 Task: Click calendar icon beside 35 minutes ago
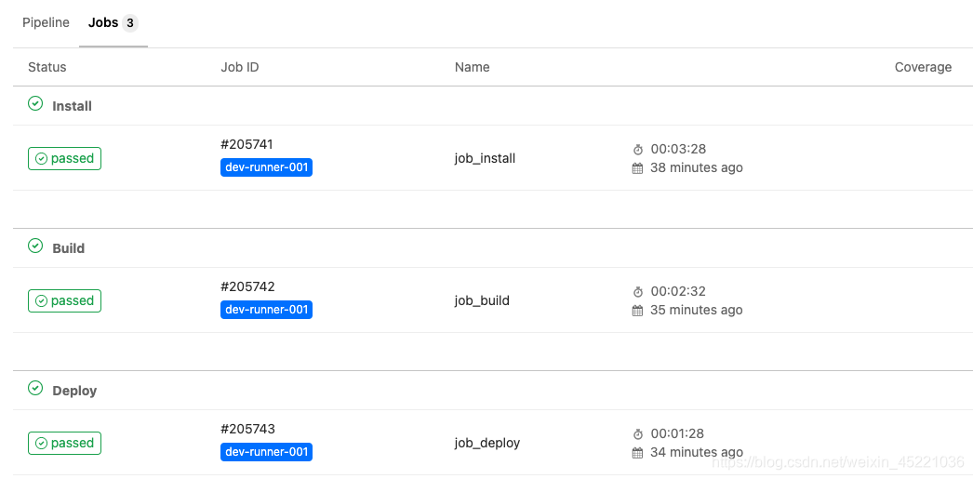[637, 311]
